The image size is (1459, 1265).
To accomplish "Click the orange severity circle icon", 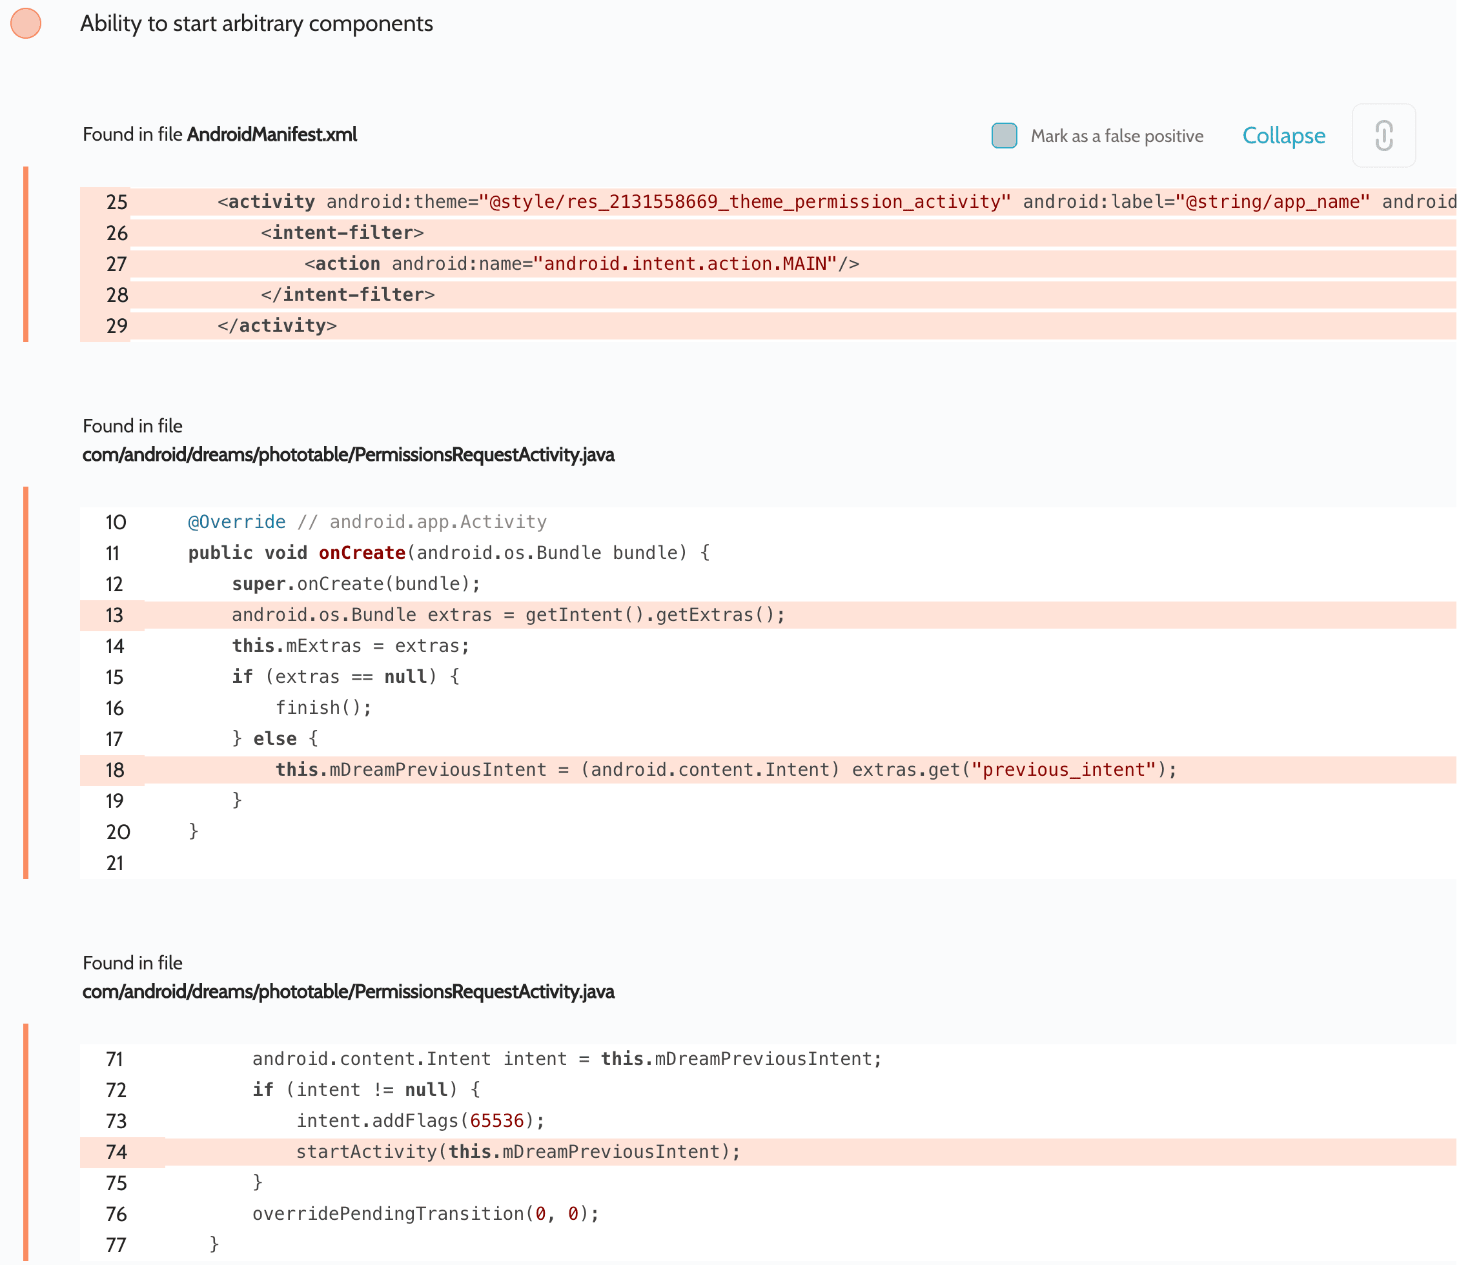I will click(26, 23).
